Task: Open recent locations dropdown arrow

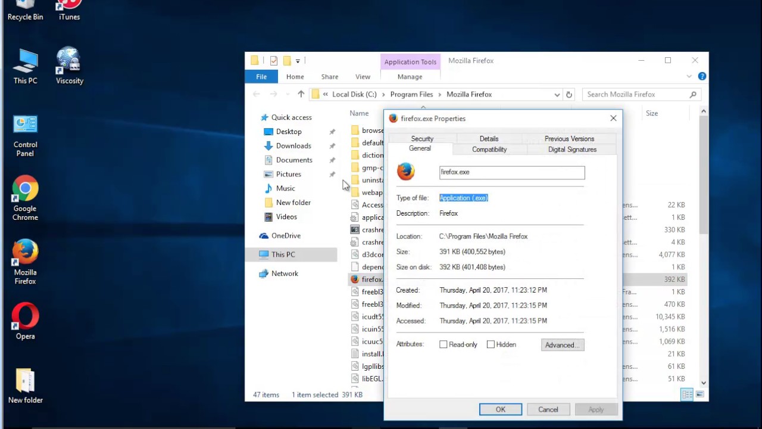Action: coord(288,94)
